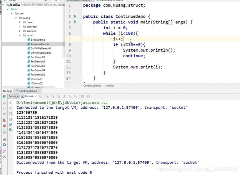Toggle soft-wrap in the console
This screenshot has width=240, height=175.
[x=10, y=114]
